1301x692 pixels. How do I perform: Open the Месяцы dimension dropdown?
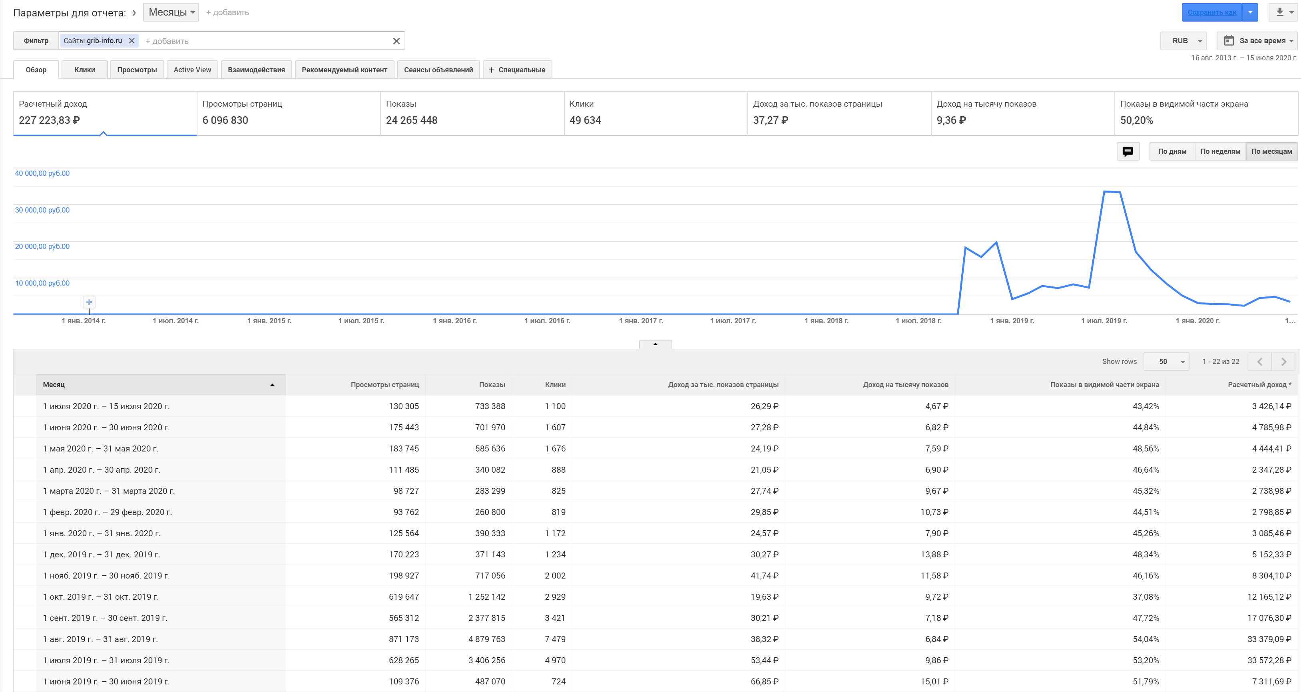(x=171, y=12)
